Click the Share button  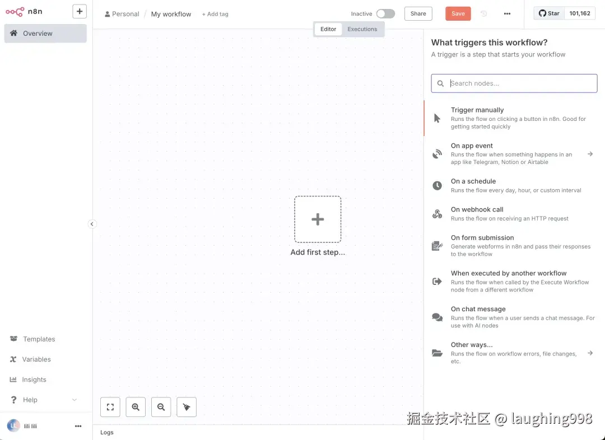pyautogui.click(x=418, y=13)
